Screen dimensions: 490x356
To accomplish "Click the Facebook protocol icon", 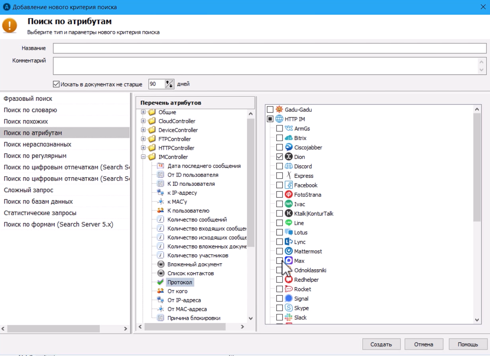I will (x=289, y=185).
